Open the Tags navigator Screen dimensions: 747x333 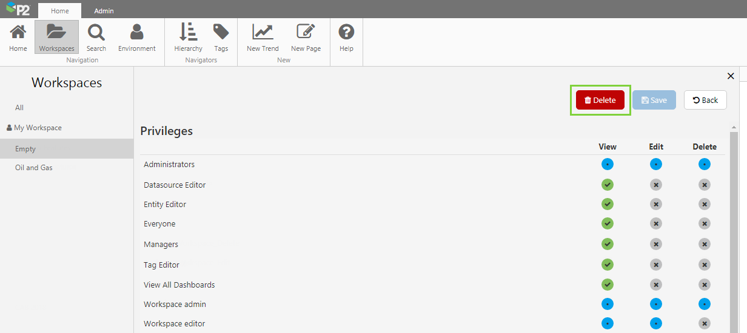[221, 38]
